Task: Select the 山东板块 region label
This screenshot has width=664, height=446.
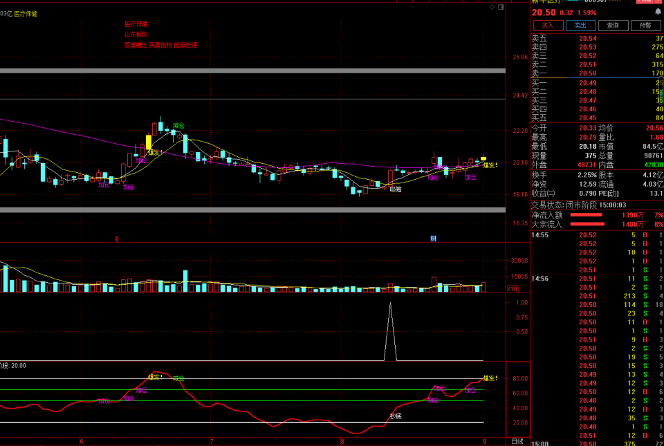Action: coord(136,35)
